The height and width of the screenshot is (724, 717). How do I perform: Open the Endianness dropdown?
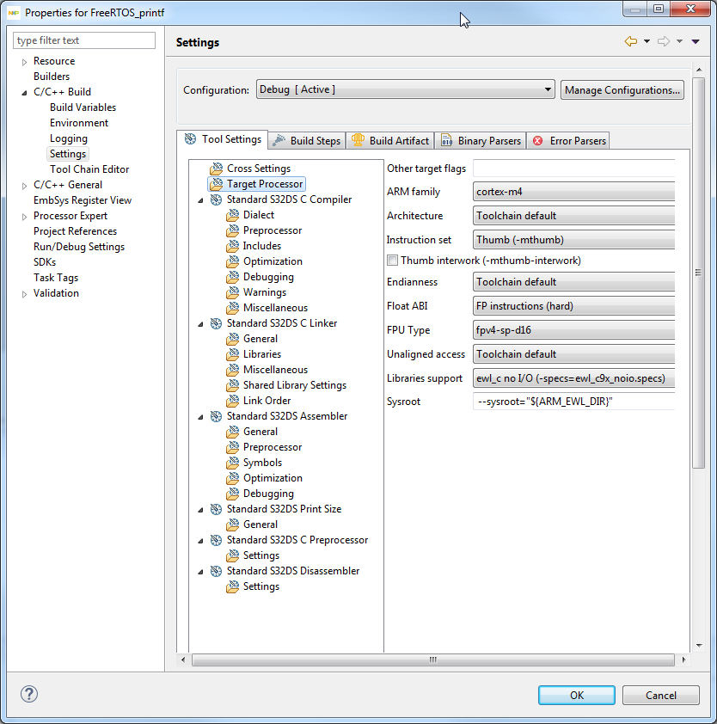574,282
